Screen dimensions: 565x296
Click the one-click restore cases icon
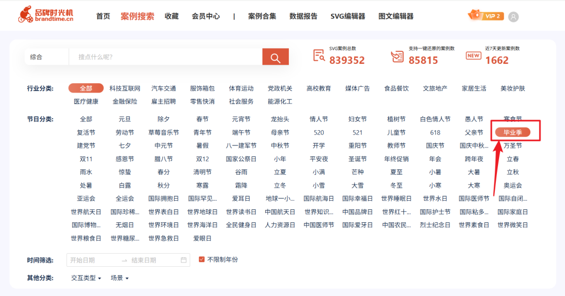[398, 56]
